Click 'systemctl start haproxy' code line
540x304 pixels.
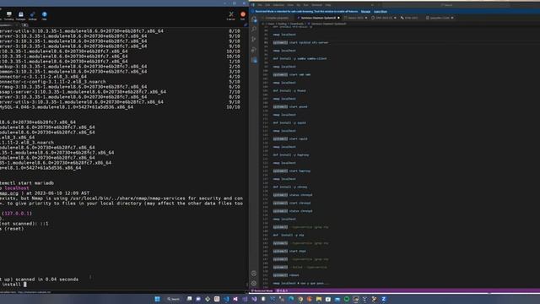(292, 171)
